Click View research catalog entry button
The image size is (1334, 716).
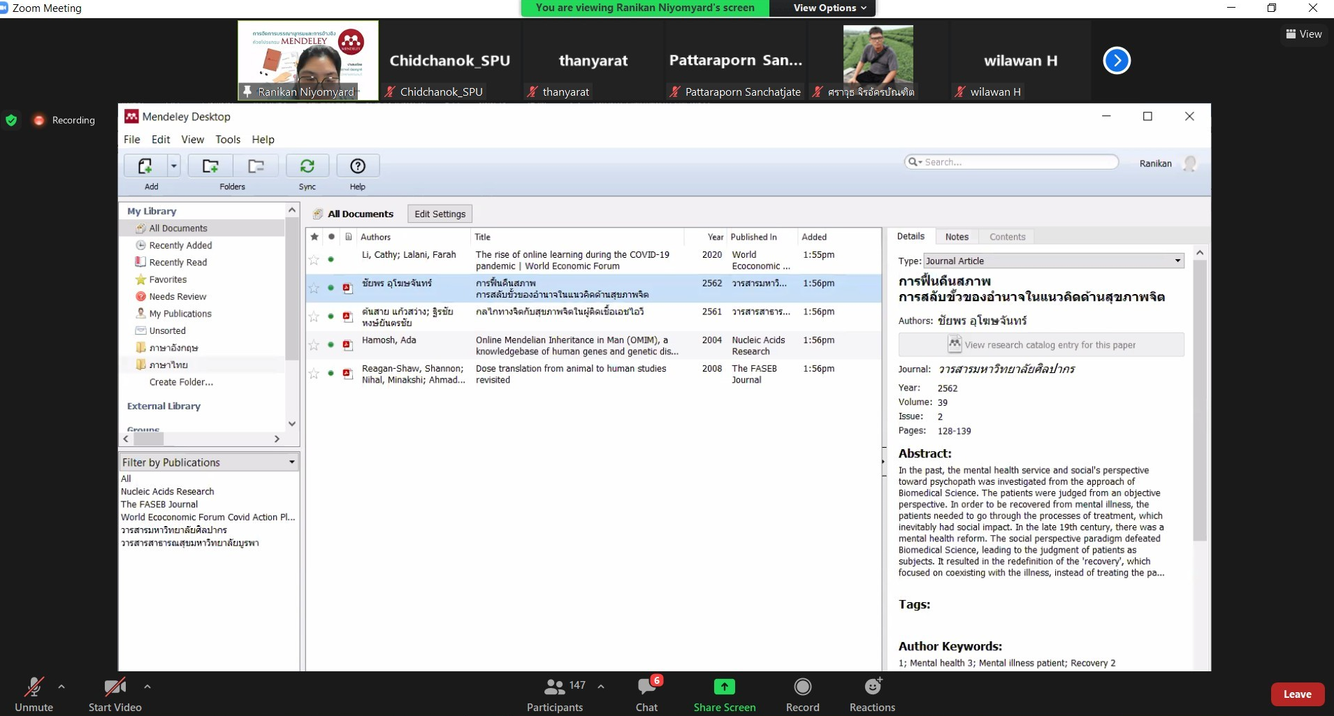click(x=1041, y=345)
